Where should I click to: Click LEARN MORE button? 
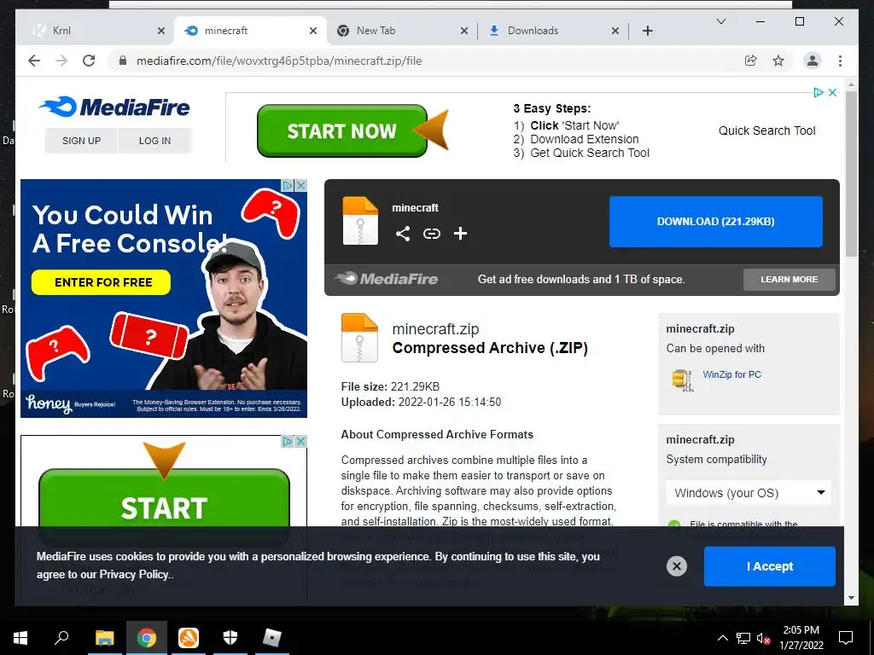tap(790, 279)
